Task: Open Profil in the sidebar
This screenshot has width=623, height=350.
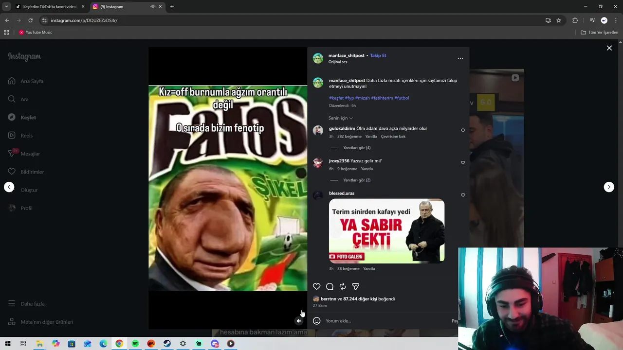Action: coord(20,208)
